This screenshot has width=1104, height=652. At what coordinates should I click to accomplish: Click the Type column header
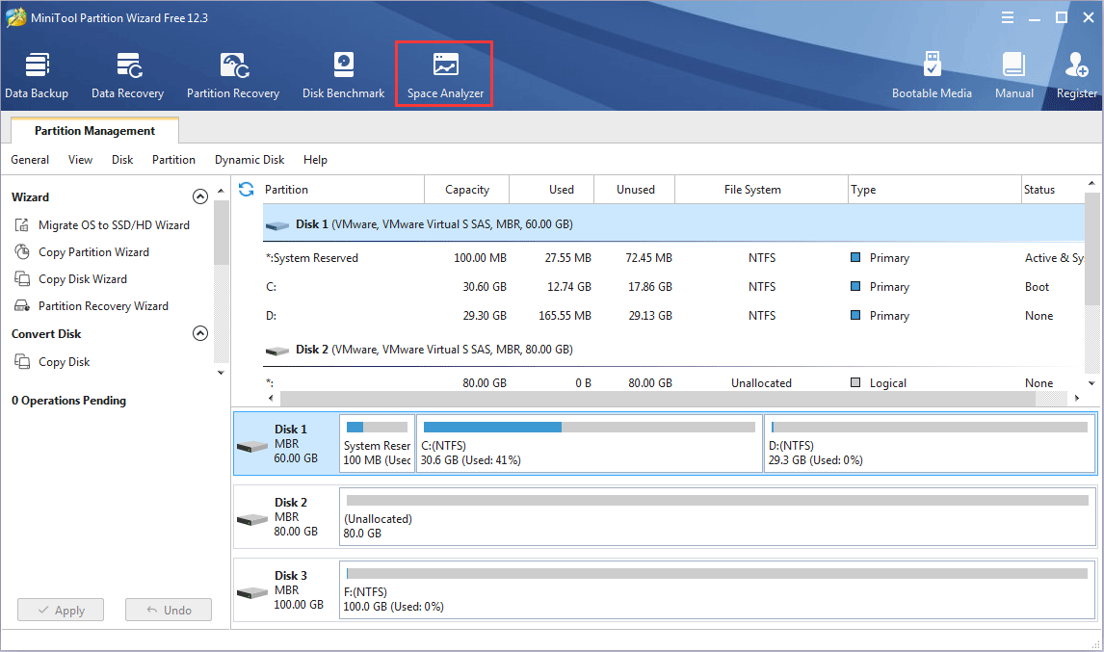(934, 190)
